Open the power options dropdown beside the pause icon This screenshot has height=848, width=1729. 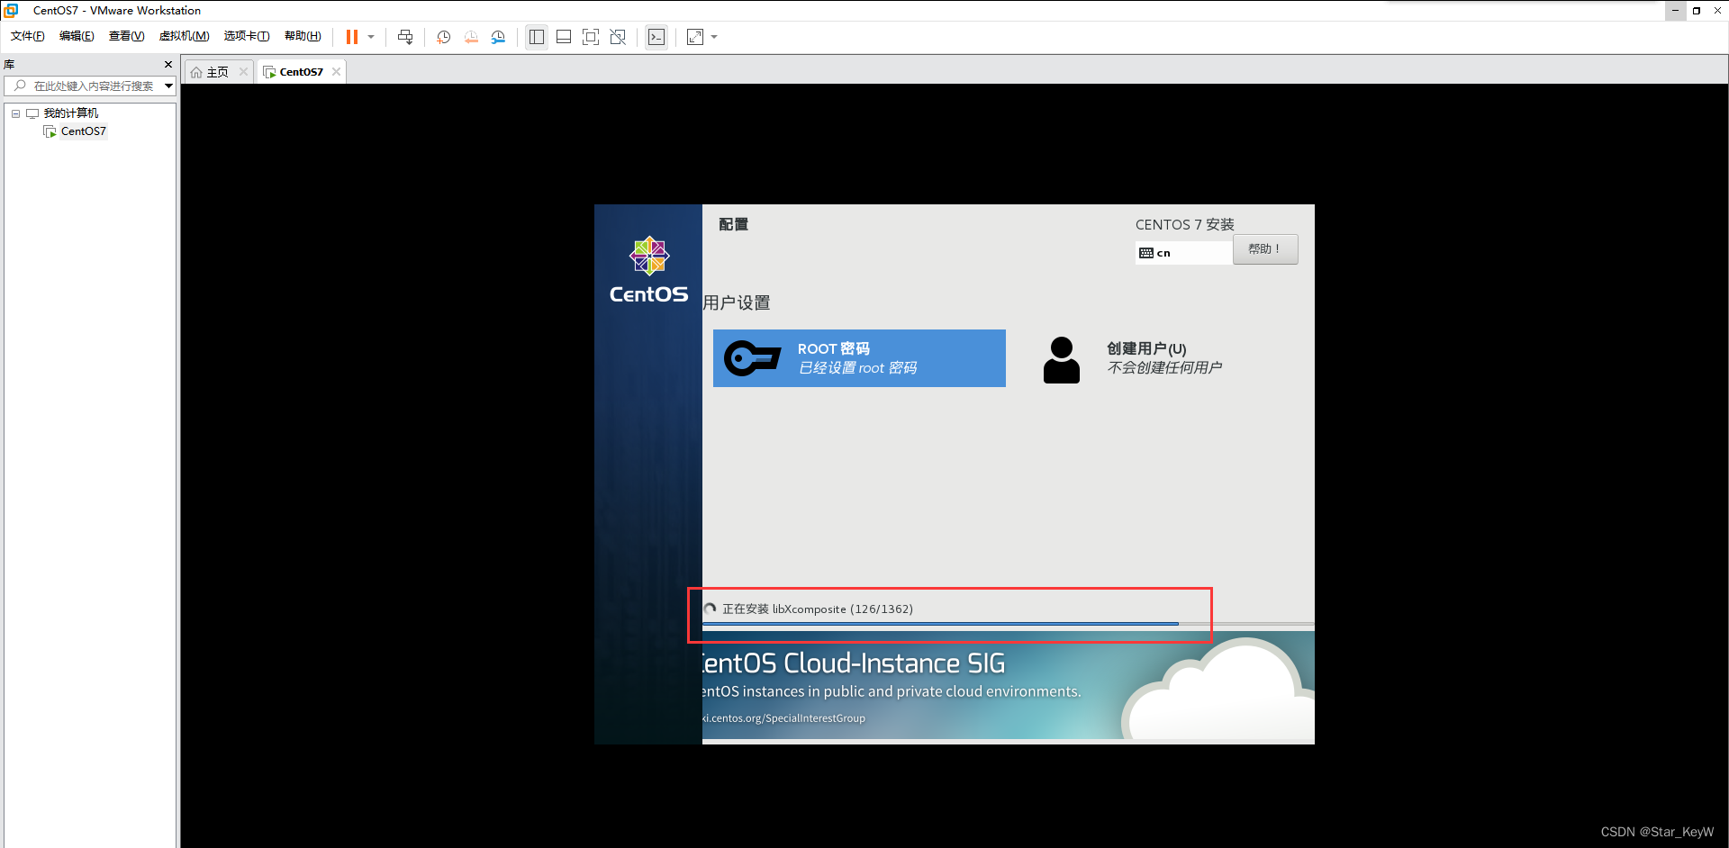(371, 37)
